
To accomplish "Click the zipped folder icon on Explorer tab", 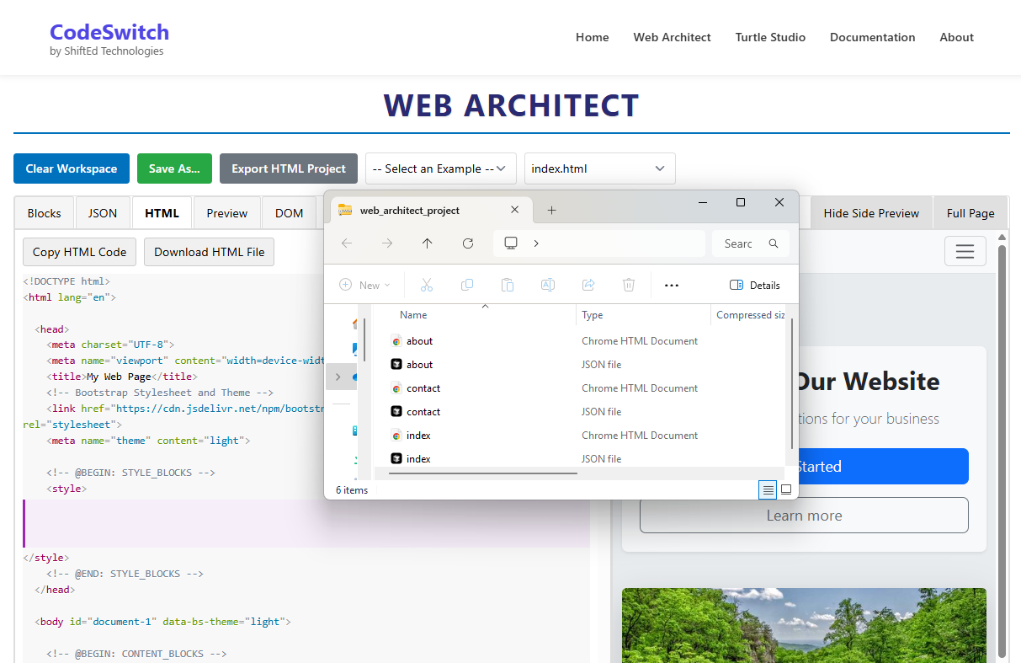I will tap(345, 211).
